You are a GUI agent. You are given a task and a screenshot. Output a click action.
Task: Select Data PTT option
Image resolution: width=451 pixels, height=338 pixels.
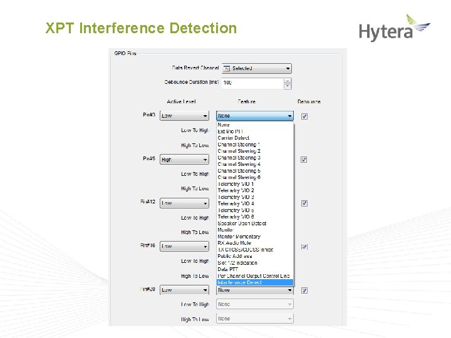(254, 269)
